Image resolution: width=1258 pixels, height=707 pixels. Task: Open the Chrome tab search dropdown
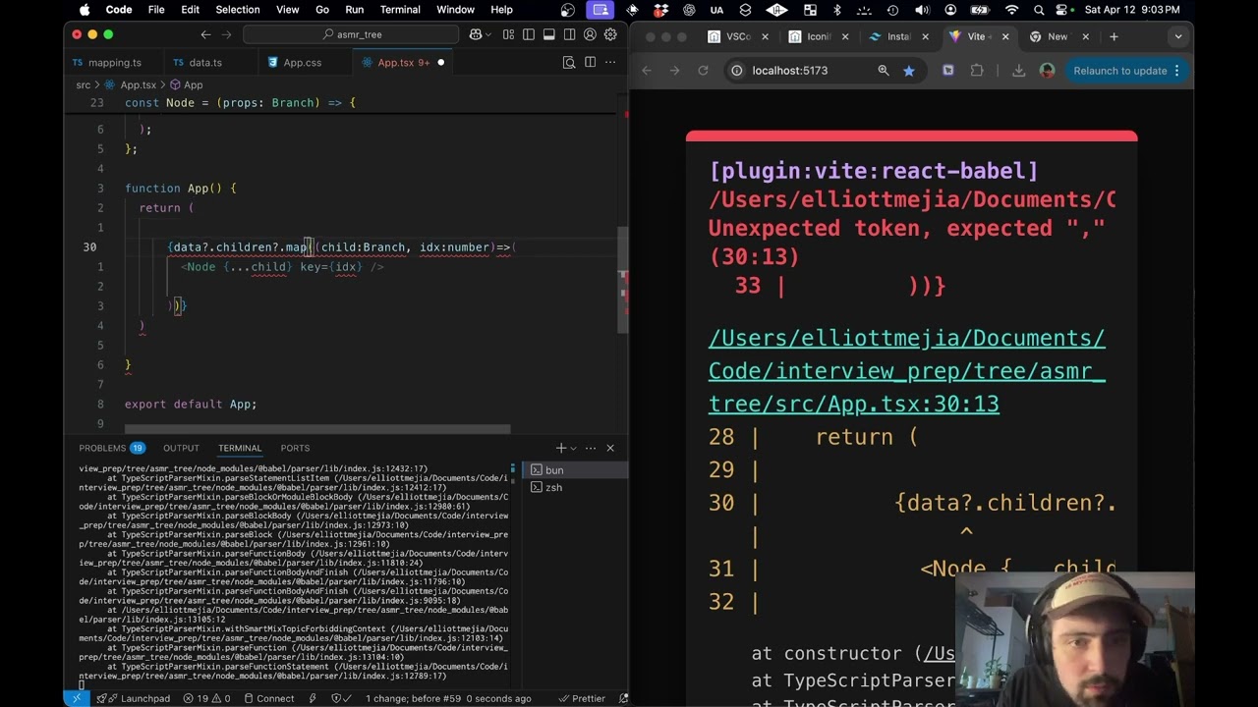(1177, 36)
